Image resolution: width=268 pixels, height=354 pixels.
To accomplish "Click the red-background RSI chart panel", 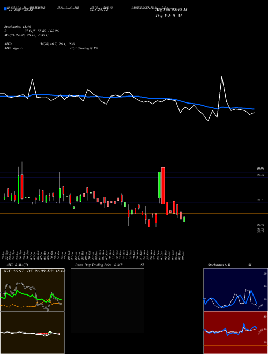I will pos(235,333).
